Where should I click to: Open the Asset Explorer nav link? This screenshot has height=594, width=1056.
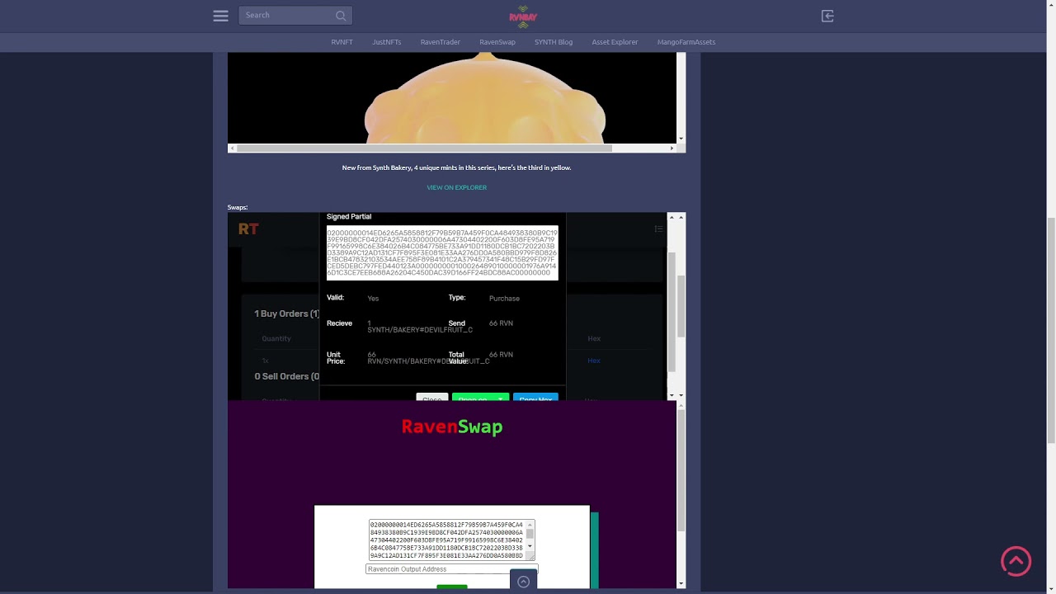tap(615, 42)
